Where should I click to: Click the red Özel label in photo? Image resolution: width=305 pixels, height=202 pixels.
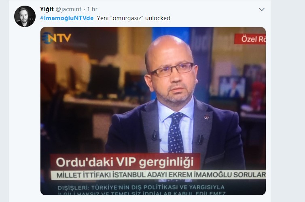pos(250,39)
